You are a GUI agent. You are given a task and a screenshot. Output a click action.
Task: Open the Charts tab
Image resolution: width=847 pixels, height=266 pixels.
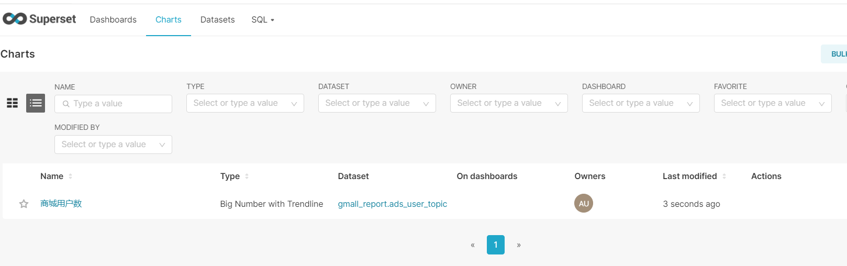169,19
